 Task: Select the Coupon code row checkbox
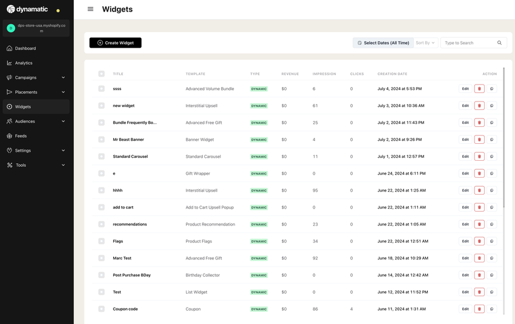[x=102, y=309]
